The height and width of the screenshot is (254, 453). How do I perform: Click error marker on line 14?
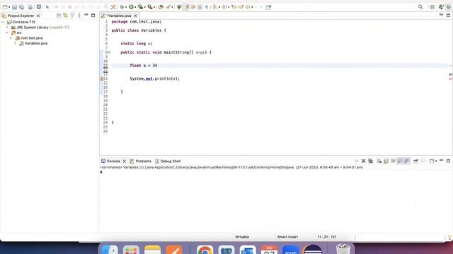coord(101,78)
